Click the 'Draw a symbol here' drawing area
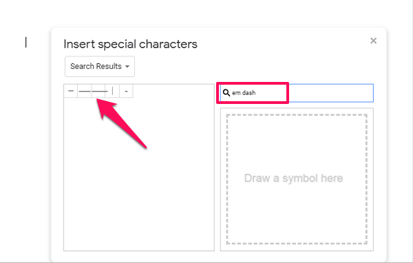Viewport: 413px width, 263px height. (x=297, y=179)
